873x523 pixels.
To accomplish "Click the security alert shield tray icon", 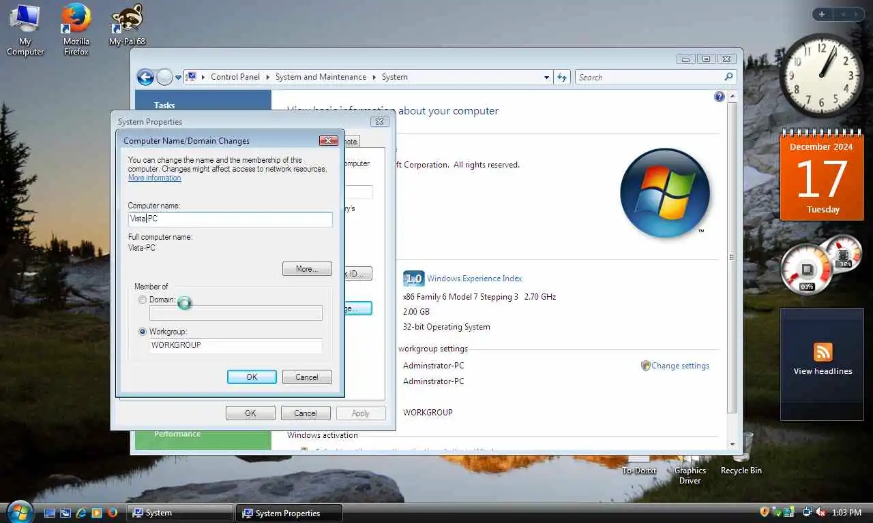I will (x=765, y=512).
